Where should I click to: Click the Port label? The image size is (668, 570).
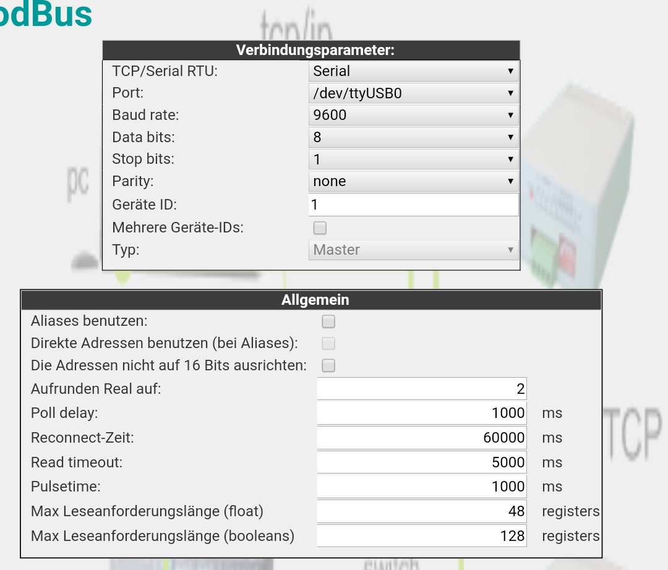pos(128,93)
